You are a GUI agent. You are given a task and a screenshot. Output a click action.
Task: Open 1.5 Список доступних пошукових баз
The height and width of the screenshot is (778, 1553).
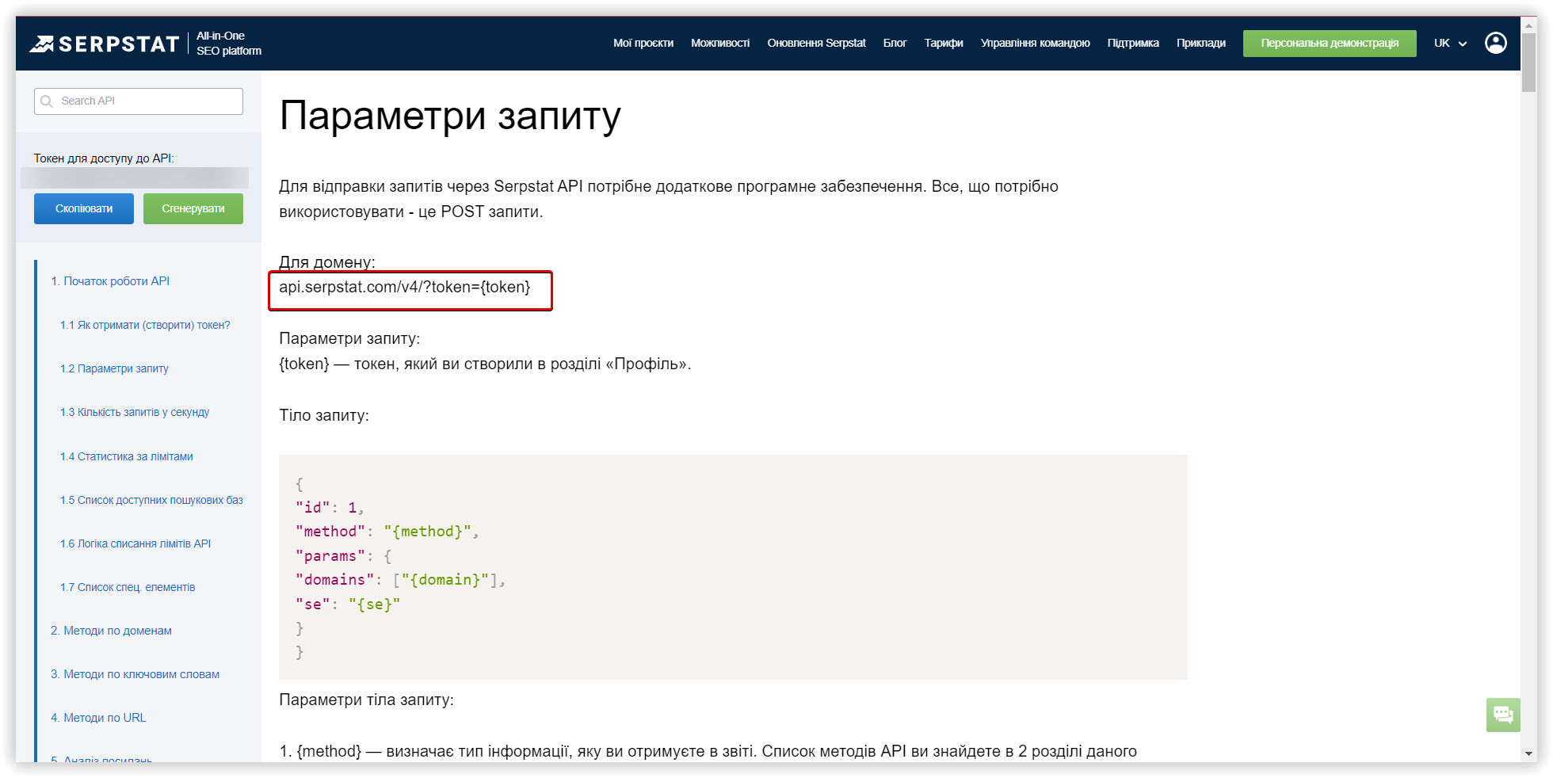(151, 501)
